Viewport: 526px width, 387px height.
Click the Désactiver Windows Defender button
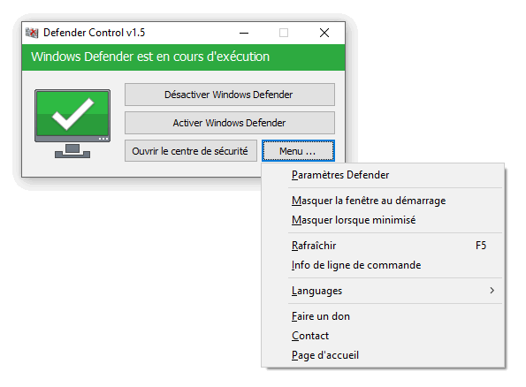point(230,95)
